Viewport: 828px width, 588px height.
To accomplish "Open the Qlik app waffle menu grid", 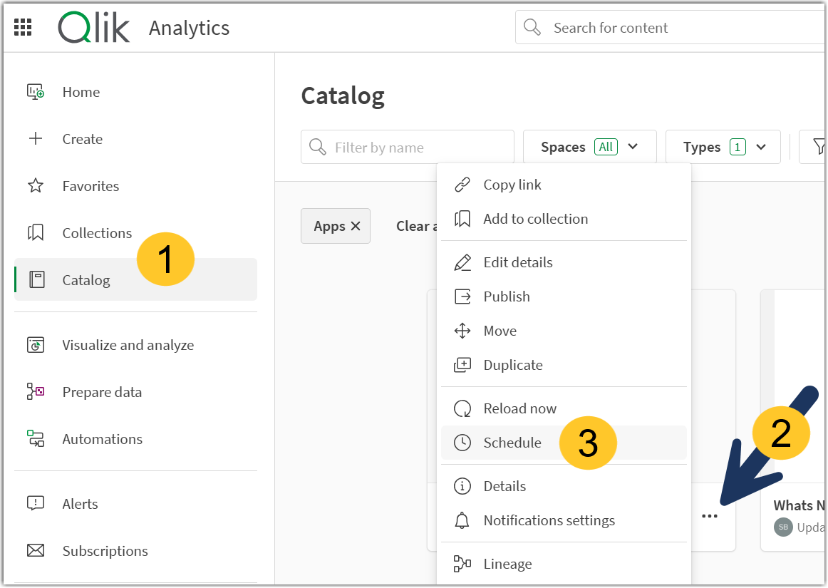I will pos(22,26).
